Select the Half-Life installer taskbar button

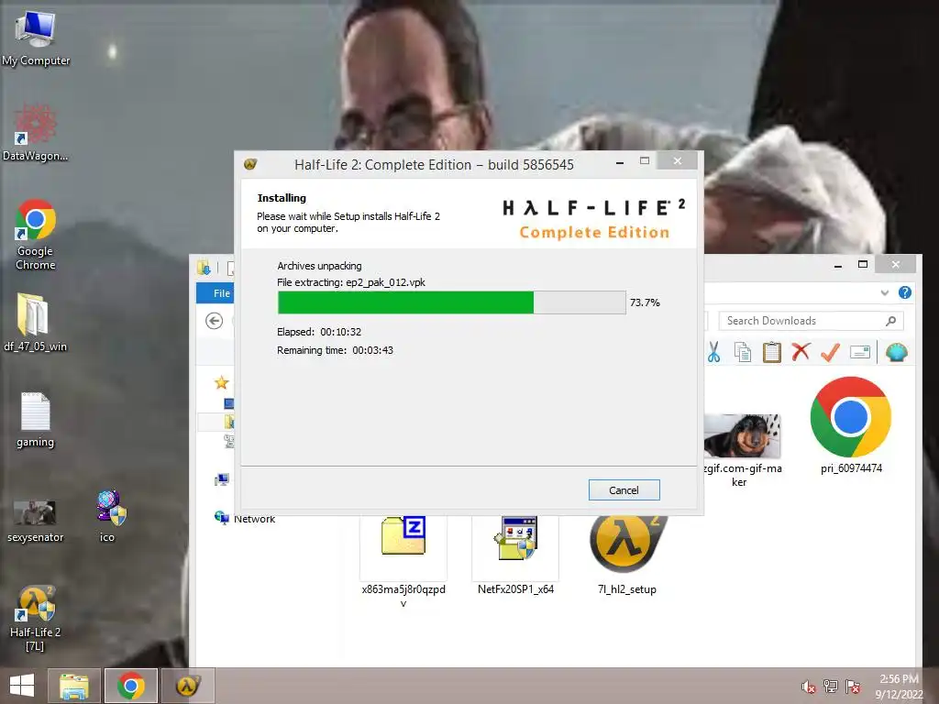pos(188,686)
